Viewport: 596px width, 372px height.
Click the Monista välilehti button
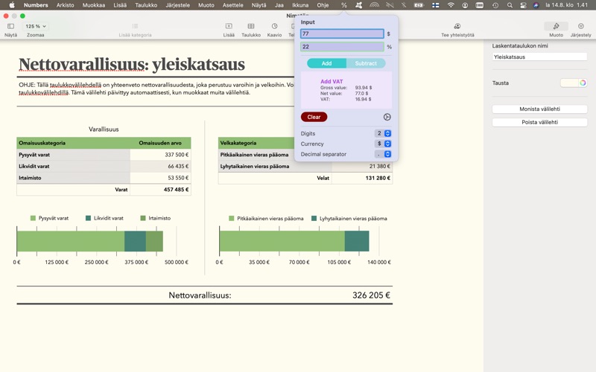coord(539,109)
